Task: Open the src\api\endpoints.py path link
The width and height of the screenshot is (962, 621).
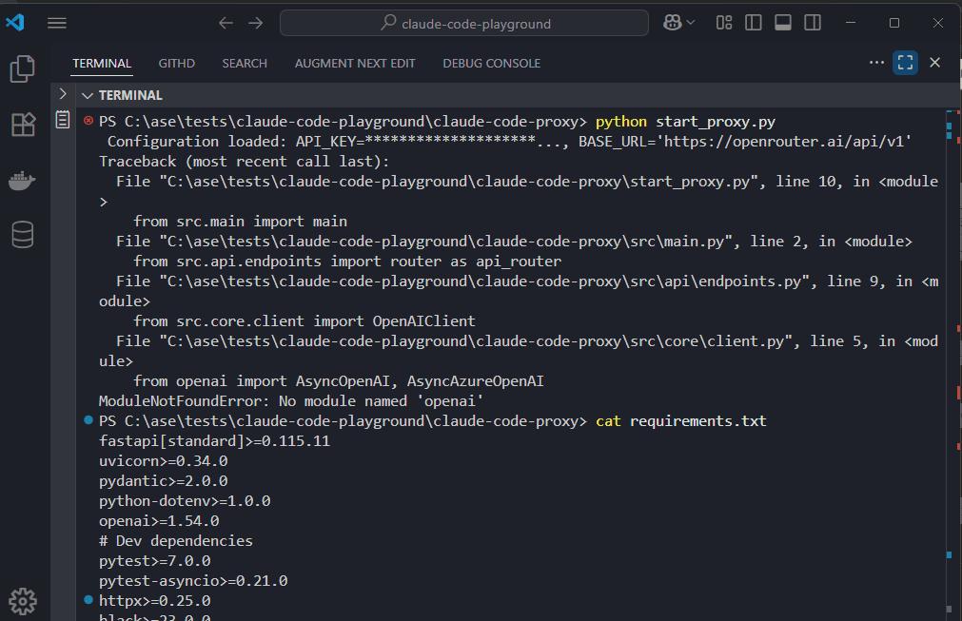Action: 484,281
